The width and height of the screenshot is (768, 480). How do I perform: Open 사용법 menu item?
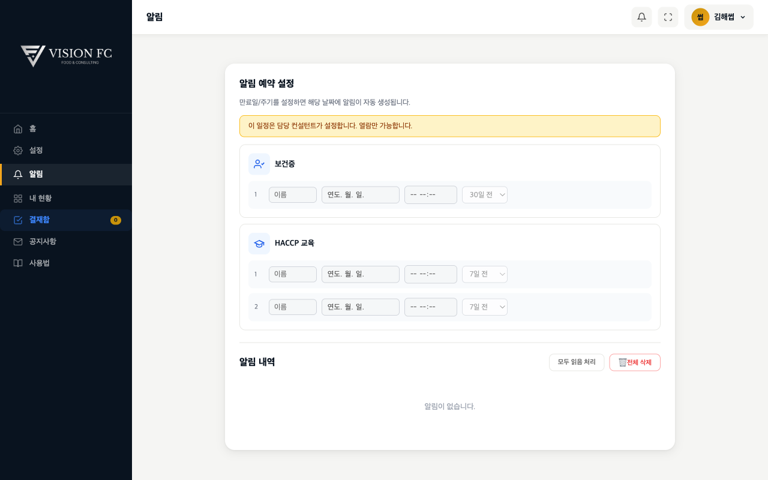coord(66,263)
